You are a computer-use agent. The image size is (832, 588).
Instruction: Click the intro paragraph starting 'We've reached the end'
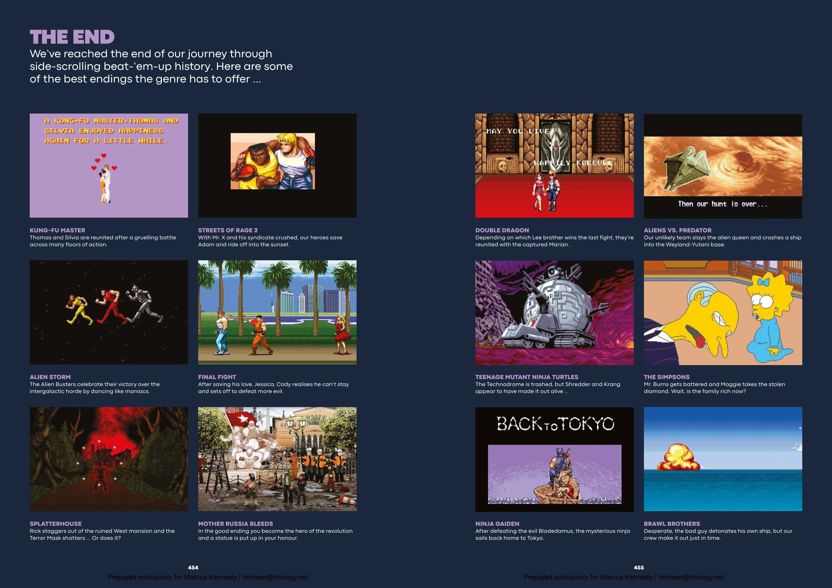[x=161, y=66]
